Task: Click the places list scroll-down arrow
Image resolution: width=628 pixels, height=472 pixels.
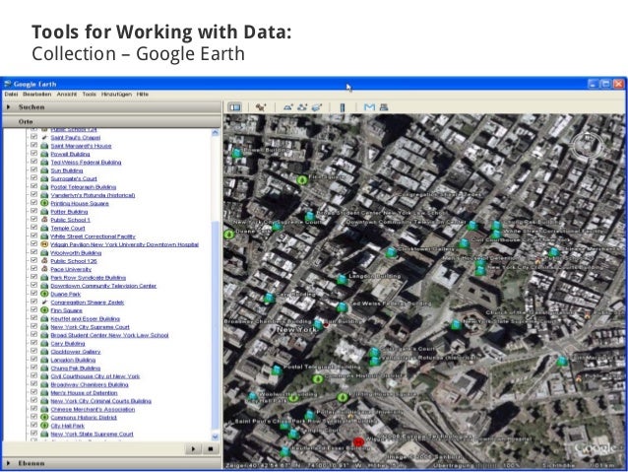Action: pyautogui.click(x=216, y=437)
